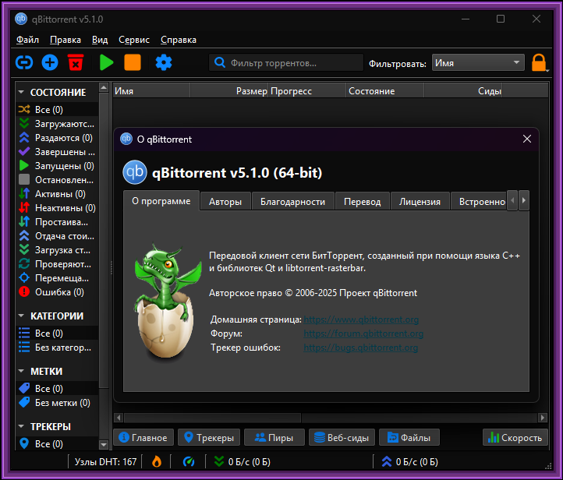This screenshot has width=563, height=480.
Task: Collapse the КАТЕГОРИИ section
Action: [21, 316]
